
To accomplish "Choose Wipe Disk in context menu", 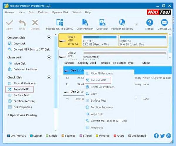I will click(109, 114).
